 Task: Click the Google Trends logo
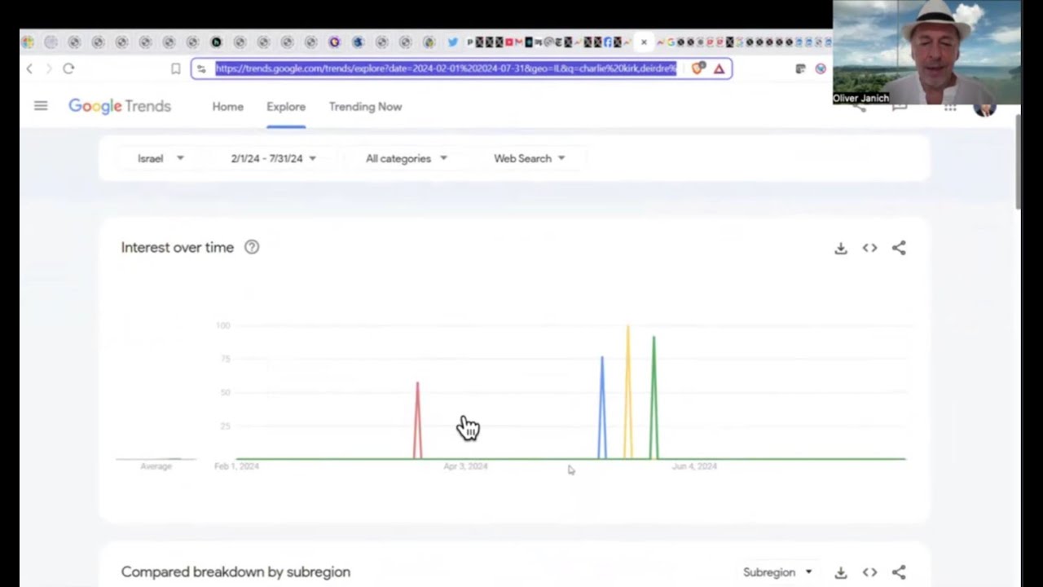pyautogui.click(x=120, y=106)
